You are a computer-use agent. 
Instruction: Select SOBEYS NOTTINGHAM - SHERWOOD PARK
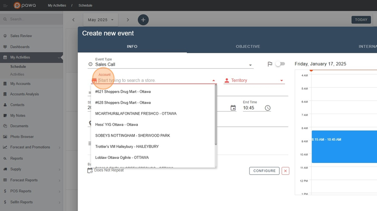[153, 135]
